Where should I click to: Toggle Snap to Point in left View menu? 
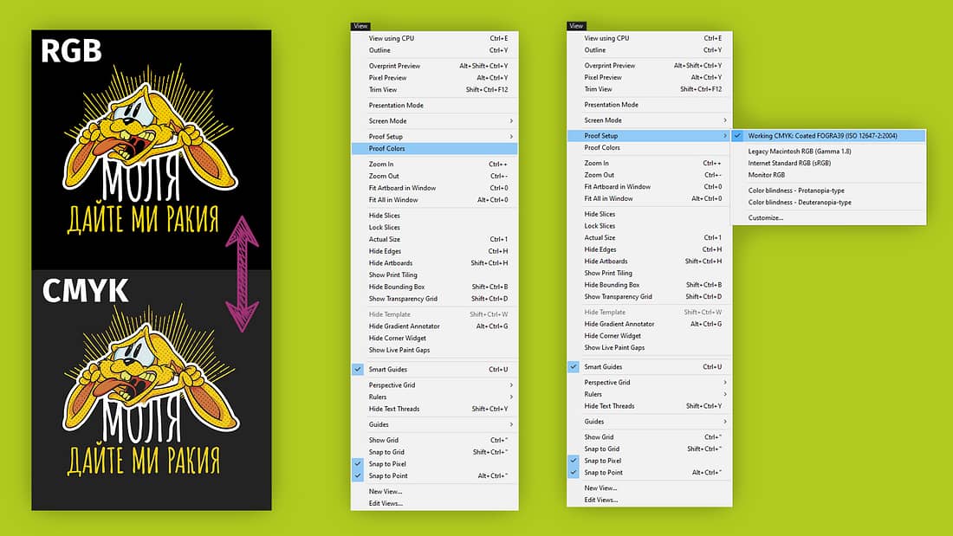[x=387, y=475]
